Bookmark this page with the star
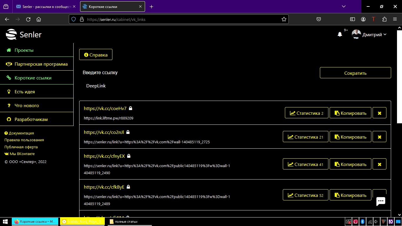The width and height of the screenshot is (402, 226). 284,19
